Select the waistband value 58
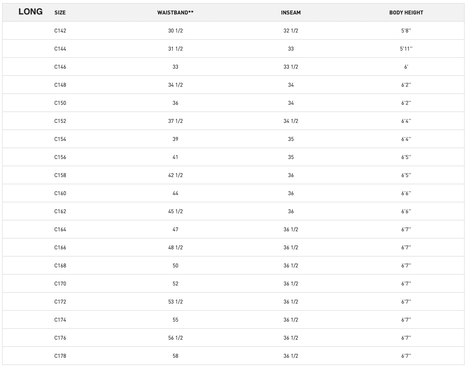Viewport: 468px width, 368px height. tap(175, 356)
